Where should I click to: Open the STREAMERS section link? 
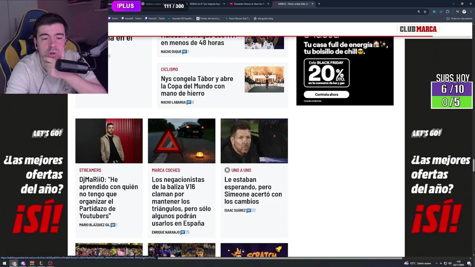click(x=90, y=170)
